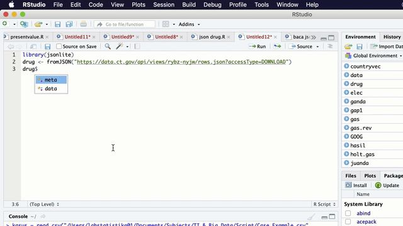Screen dimensions: 403x226
Task: Click the Import Dataset button
Action: pyautogui.click(x=386, y=46)
